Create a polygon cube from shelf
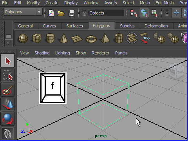188x141 pixels. [x=37, y=38]
